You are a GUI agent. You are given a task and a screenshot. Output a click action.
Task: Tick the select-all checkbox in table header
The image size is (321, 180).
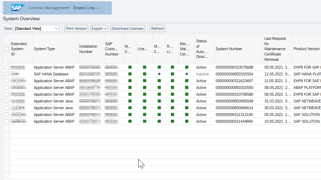[x=6, y=49]
